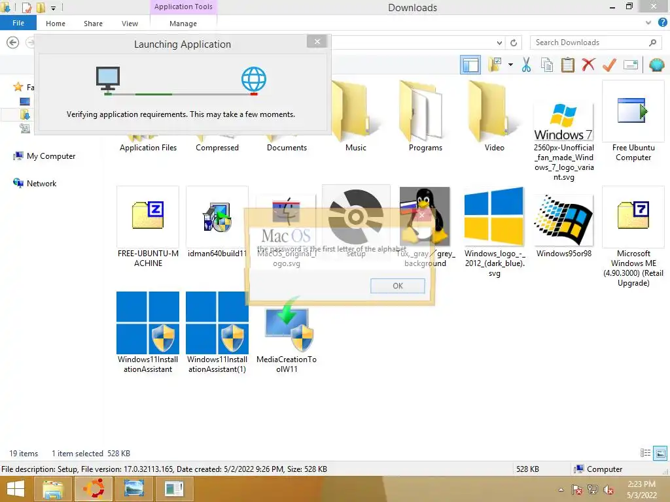Select the Windows11InstallationAssistant file
Viewport: 670px width, 502px height.
tap(148, 333)
